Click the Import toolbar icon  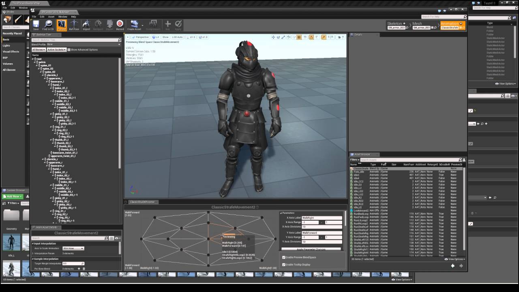coord(86,25)
